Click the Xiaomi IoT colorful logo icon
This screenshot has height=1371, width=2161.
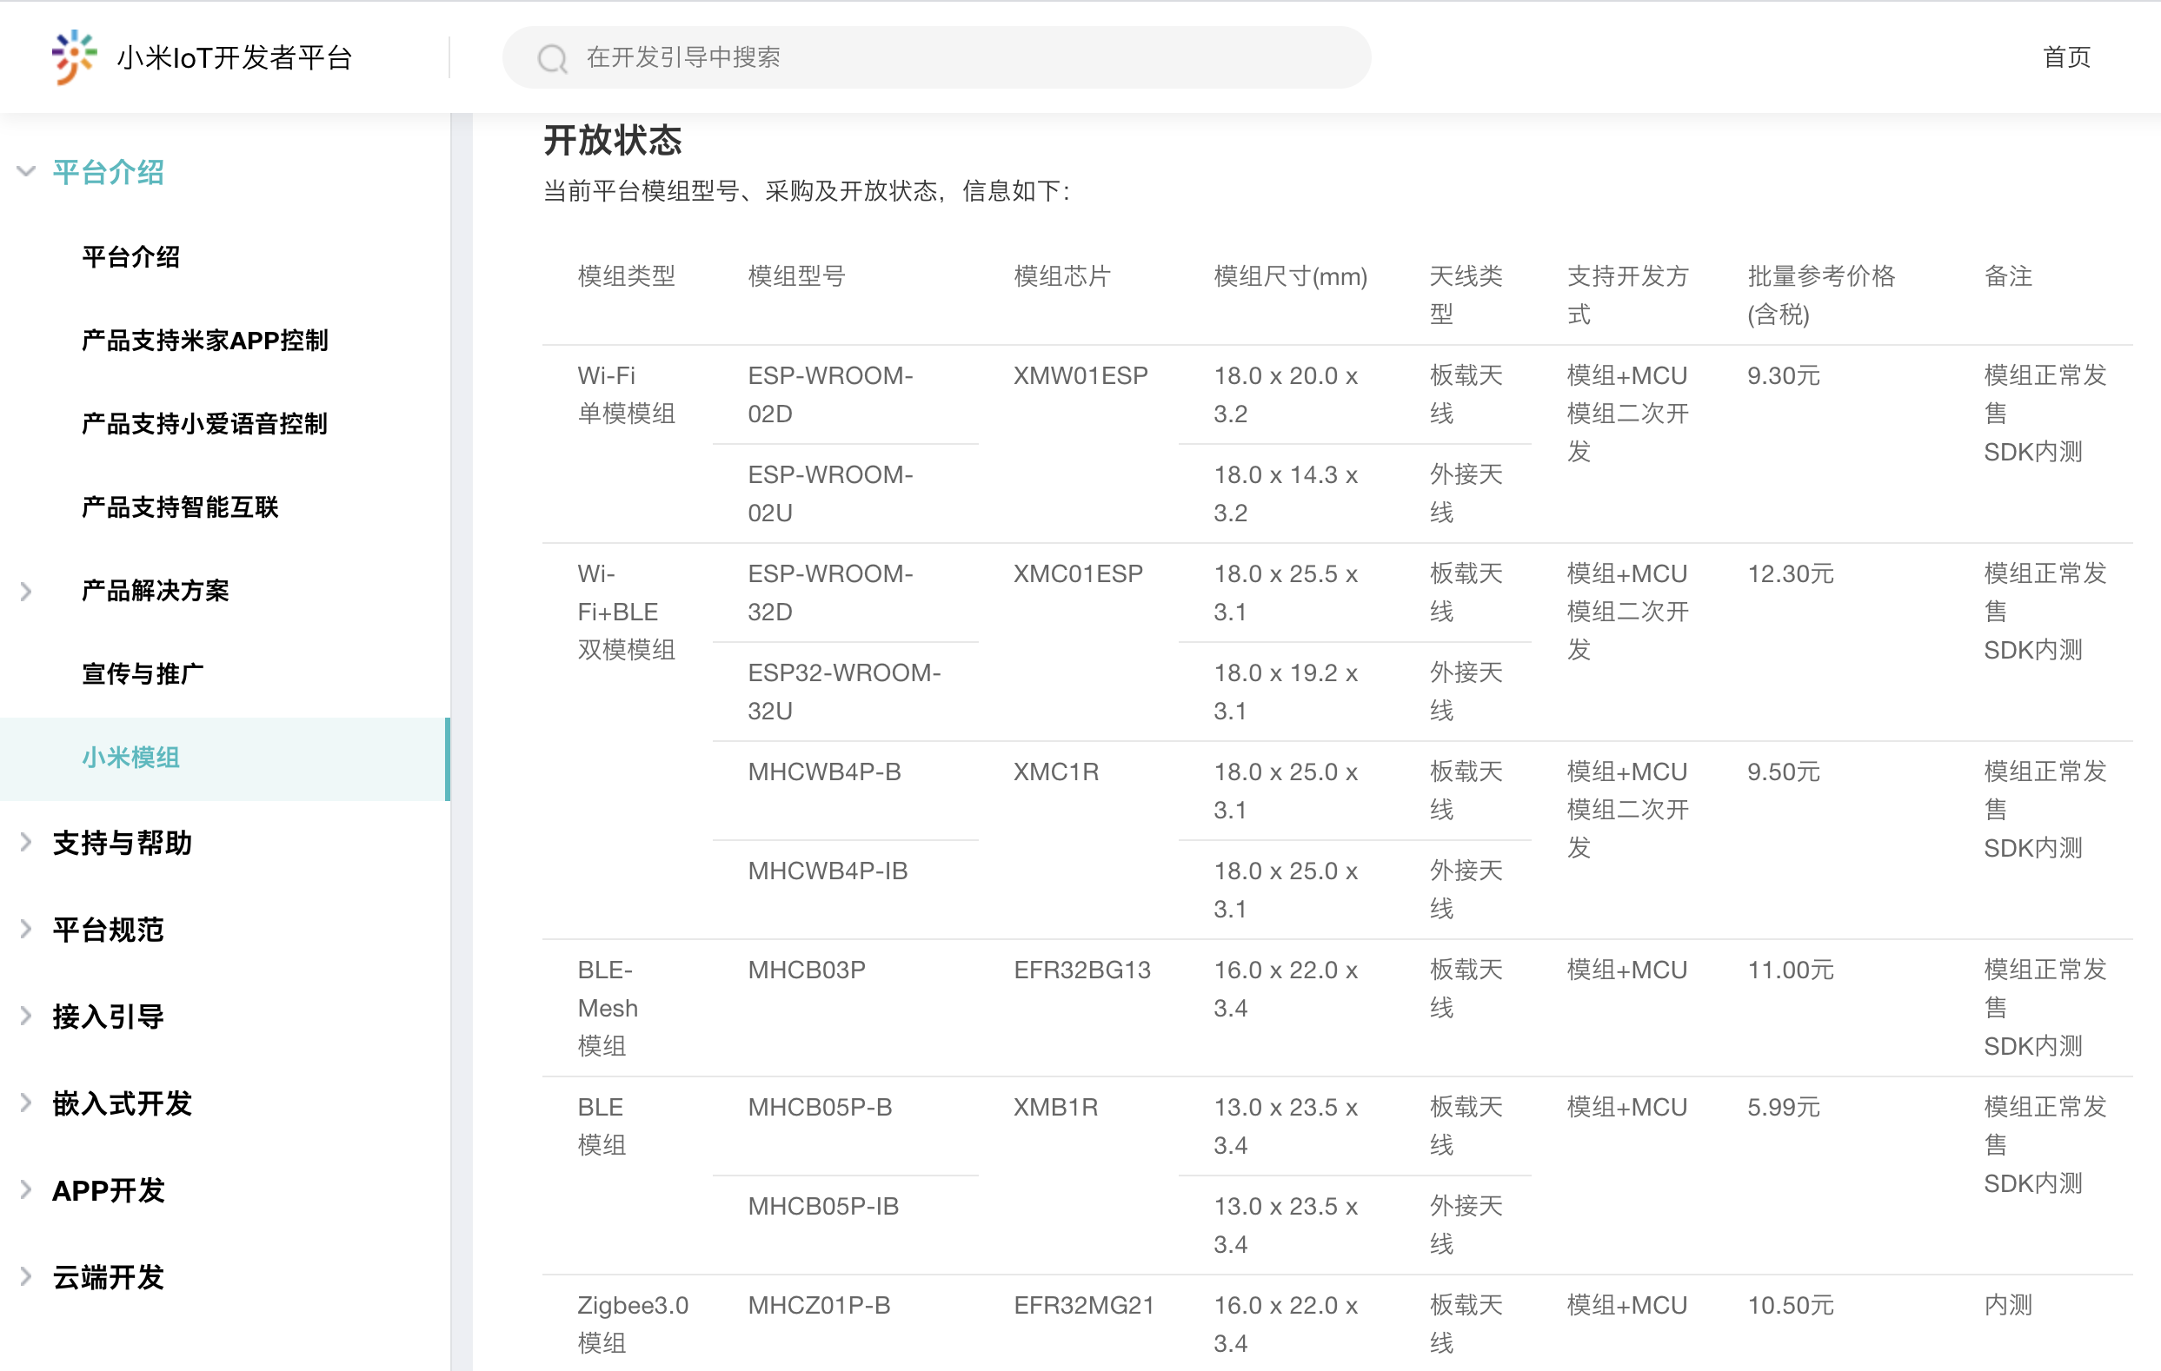click(74, 56)
